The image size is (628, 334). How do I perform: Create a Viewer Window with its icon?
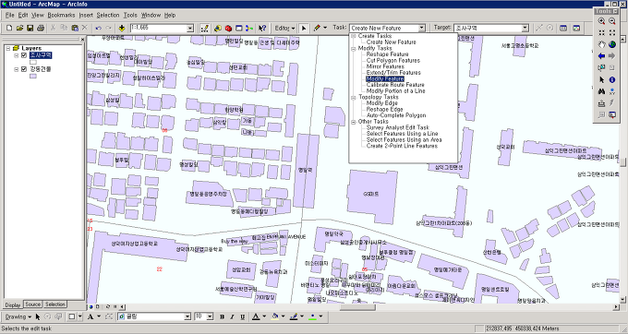(x=612, y=114)
